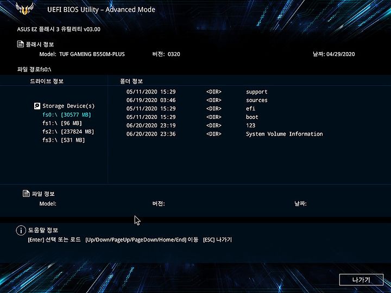Click the 도움말 정보 heading

point(43,230)
